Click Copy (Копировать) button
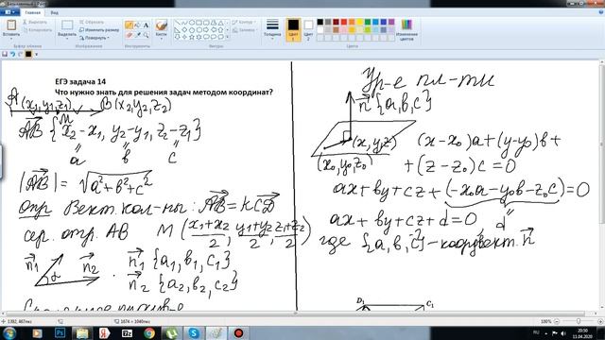This screenshot has width=605, height=340. pos(37,29)
